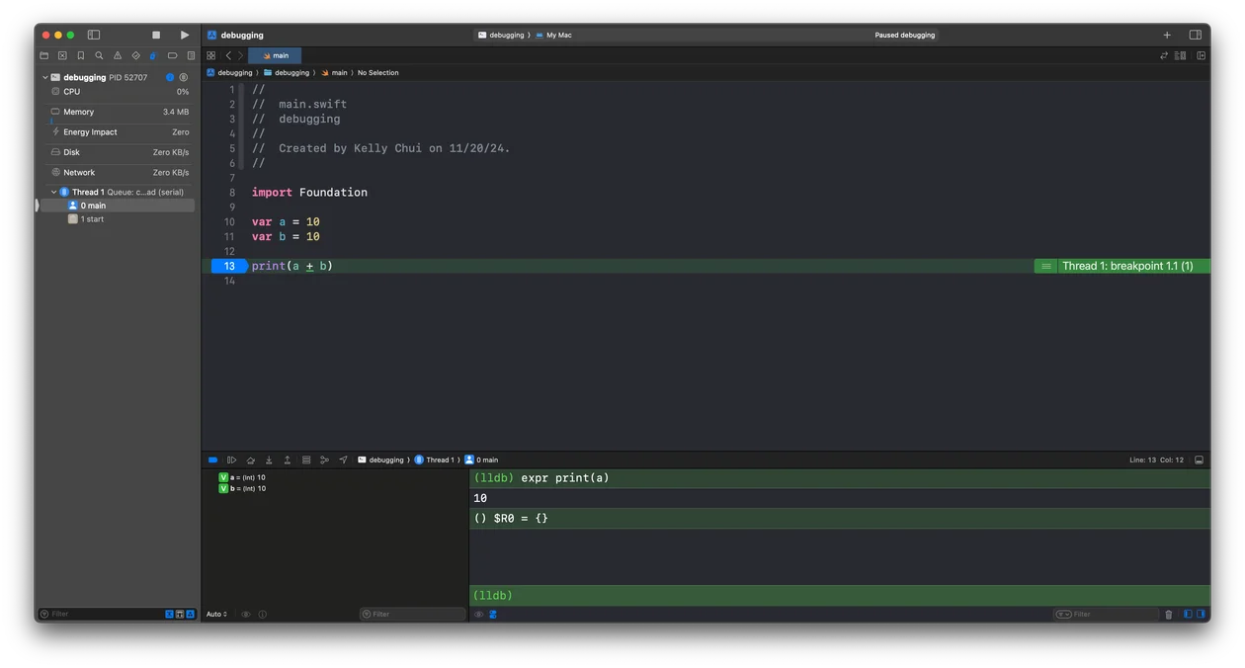Click the Step Into button
The height and width of the screenshot is (668, 1245).
(269, 459)
